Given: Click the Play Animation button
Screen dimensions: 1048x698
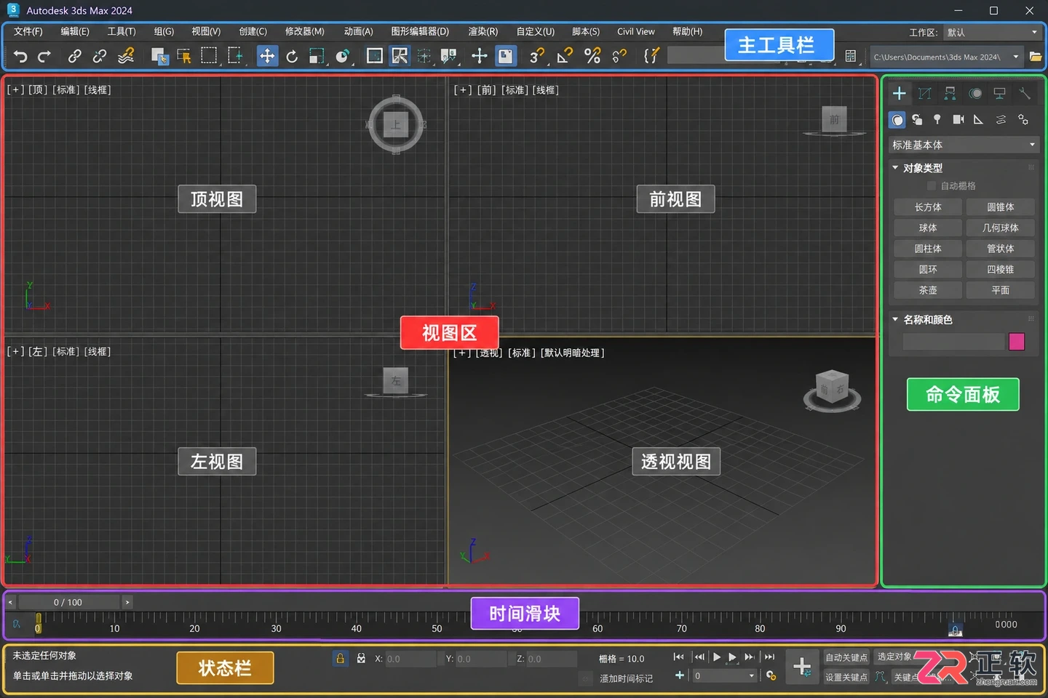Looking at the screenshot, I should (x=717, y=657).
